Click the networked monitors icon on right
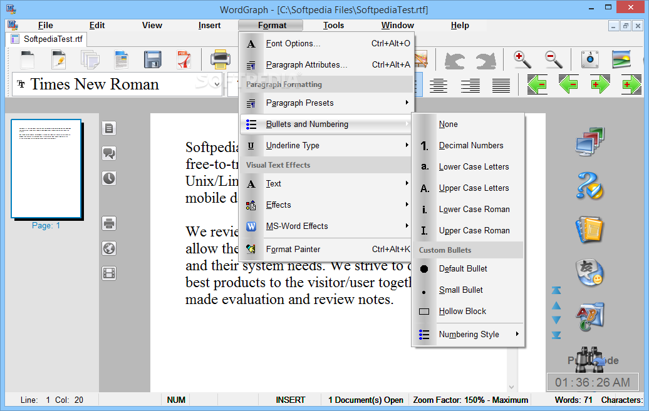Screen dimensions: 649x411 [x=590, y=141]
